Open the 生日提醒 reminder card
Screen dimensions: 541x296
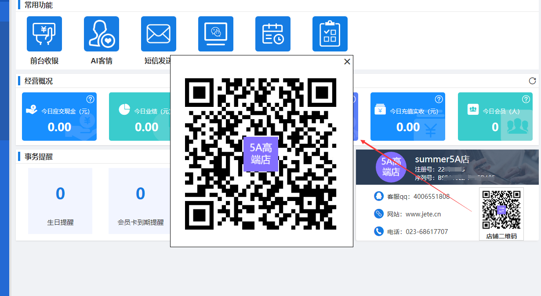(x=60, y=201)
